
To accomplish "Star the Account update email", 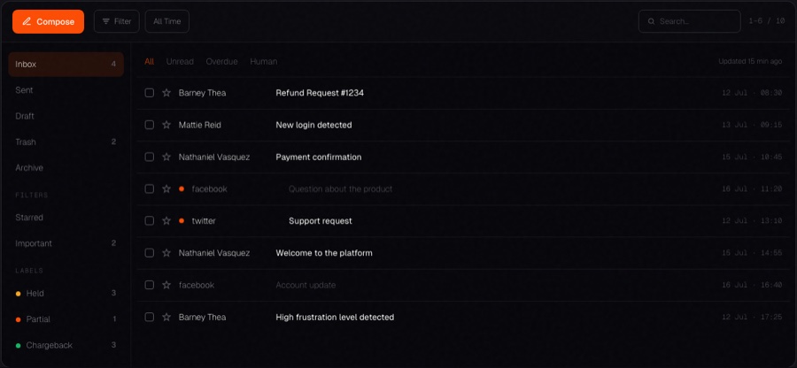I will tap(166, 285).
